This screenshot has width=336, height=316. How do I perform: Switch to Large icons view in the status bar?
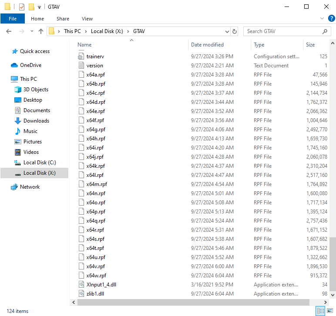pos(330,311)
